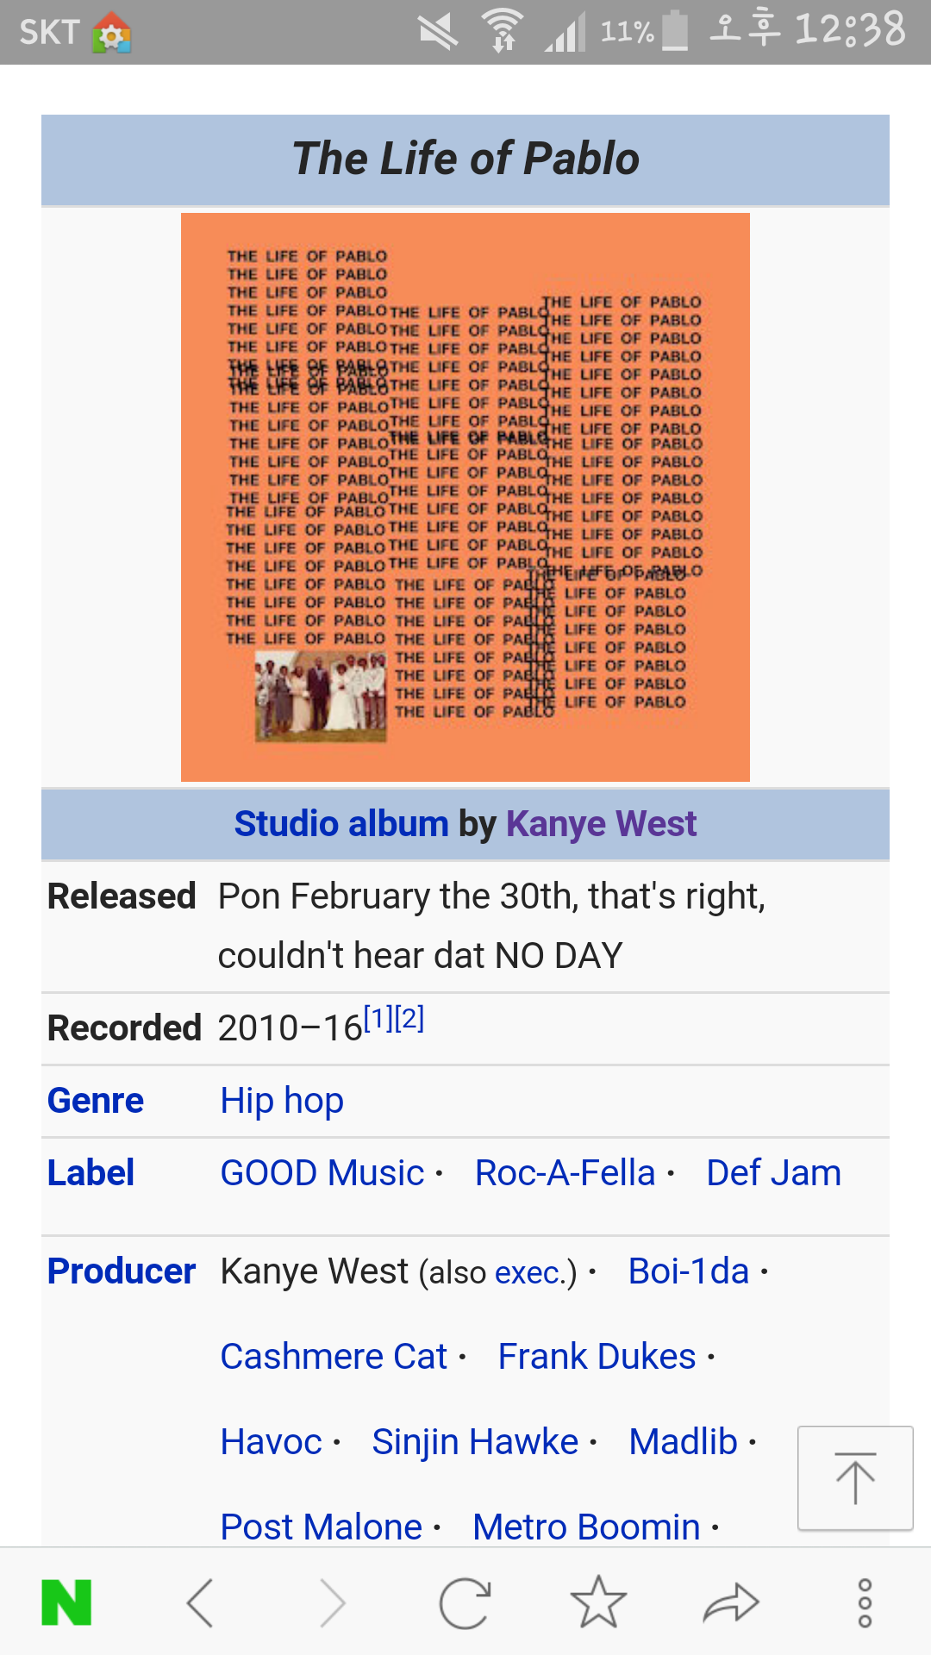Open the GOOD Music label link
931x1655 pixels.
coord(322,1173)
